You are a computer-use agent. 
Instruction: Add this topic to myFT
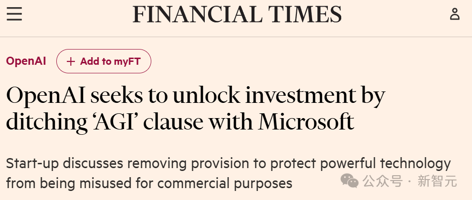[104, 61]
